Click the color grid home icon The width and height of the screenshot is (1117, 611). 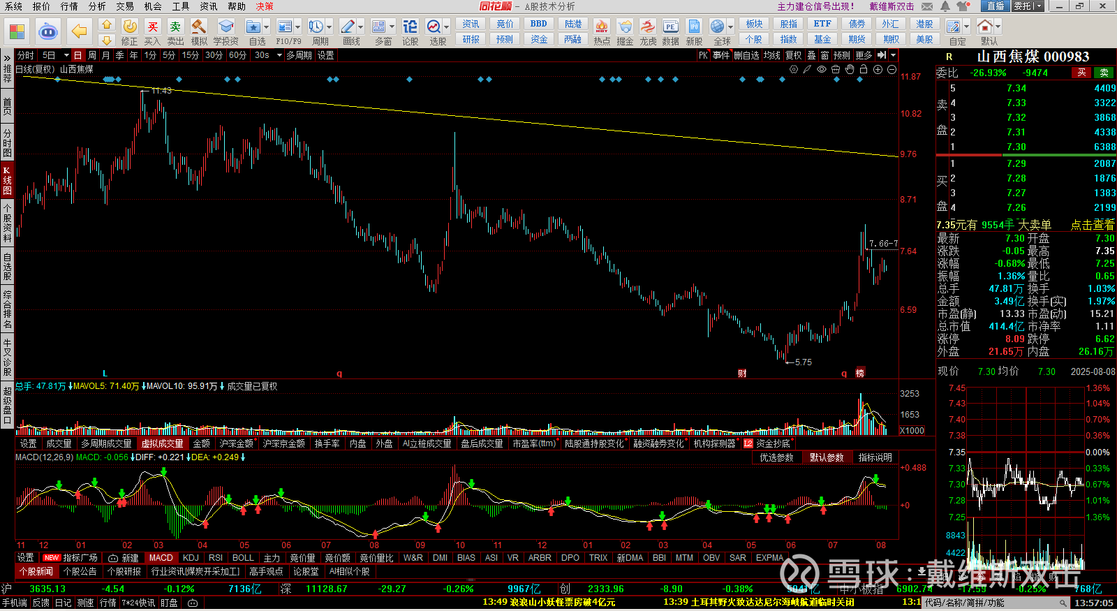click(x=17, y=31)
